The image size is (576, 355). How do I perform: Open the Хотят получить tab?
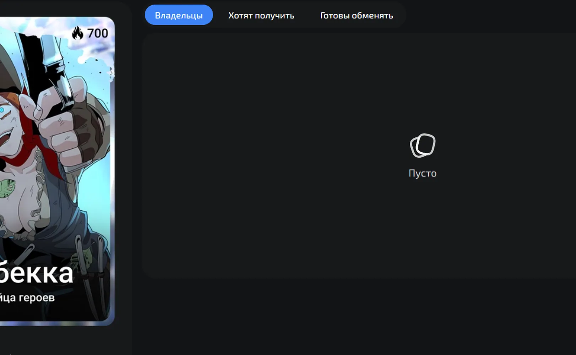pyautogui.click(x=261, y=15)
